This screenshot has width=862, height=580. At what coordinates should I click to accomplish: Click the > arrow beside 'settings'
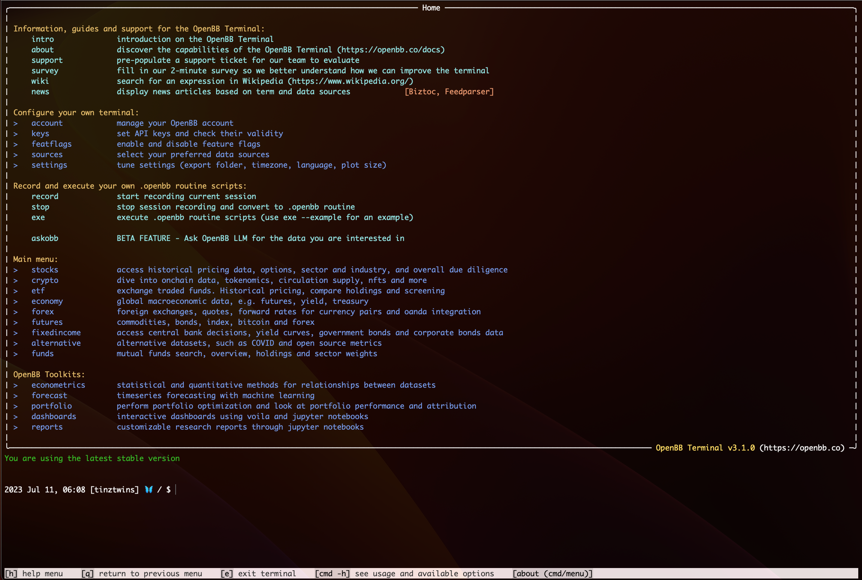pyautogui.click(x=16, y=165)
